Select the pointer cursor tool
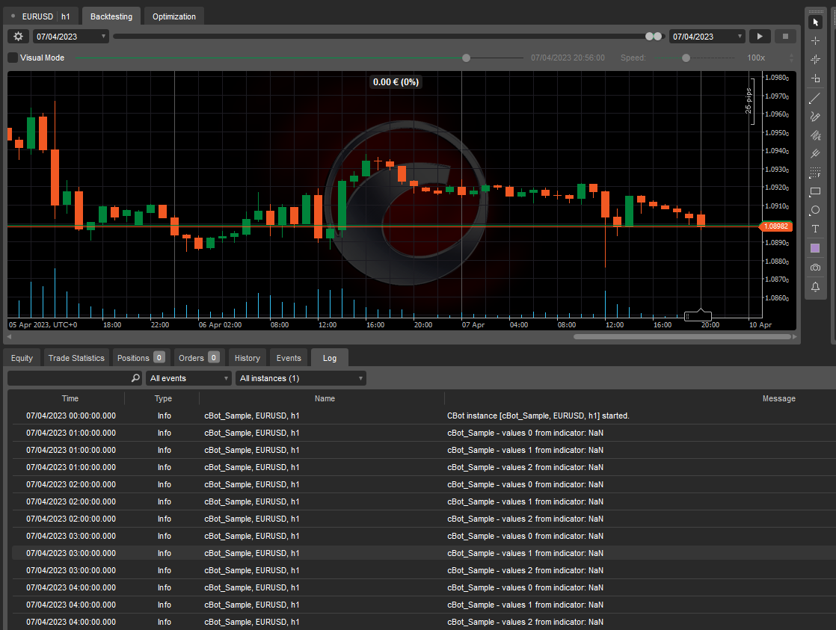The width and height of the screenshot is (836, 630). point(815,22)
